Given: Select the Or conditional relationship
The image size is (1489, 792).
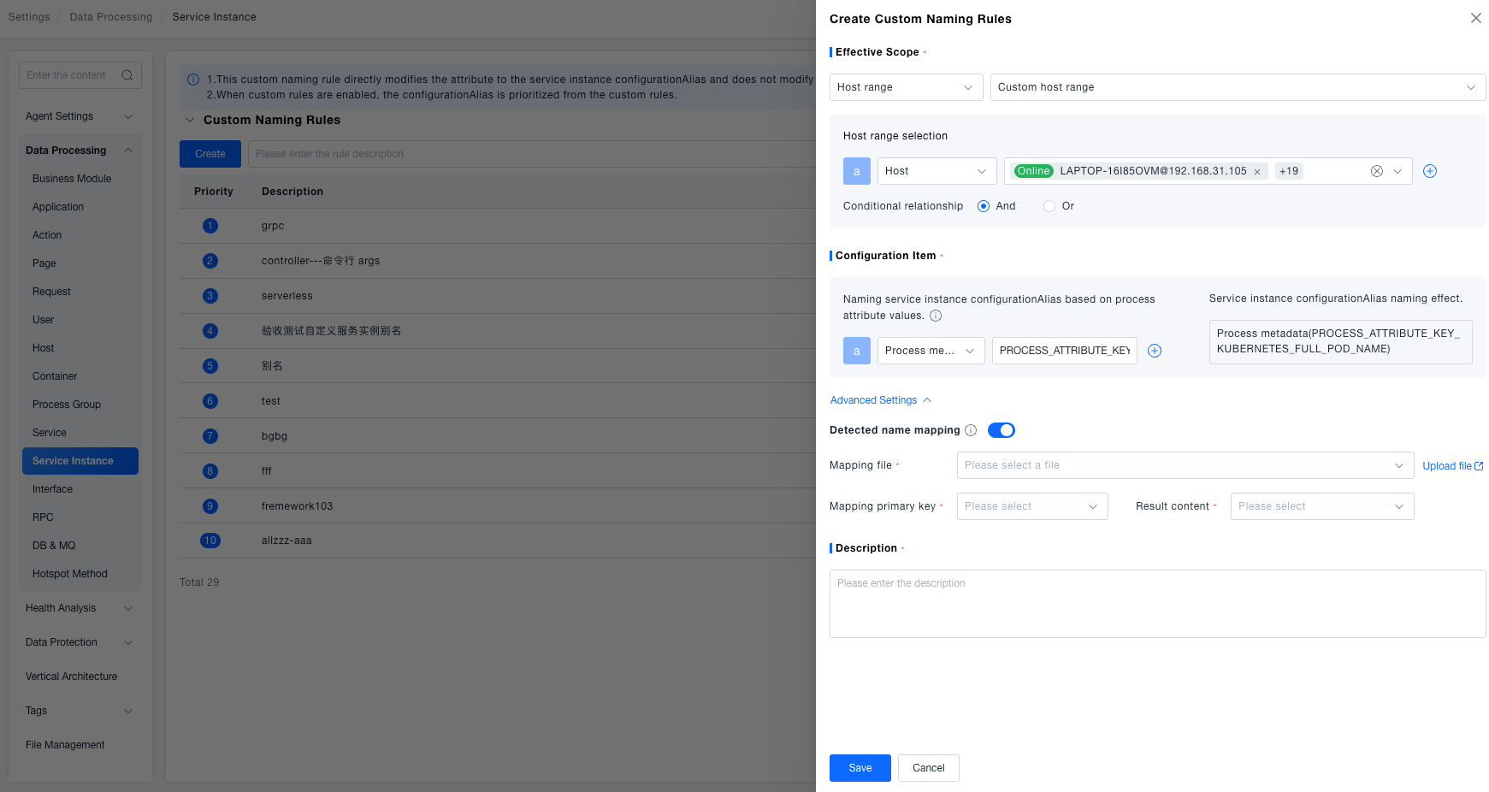Looking at the screenshot, I should pos(1049,206).
